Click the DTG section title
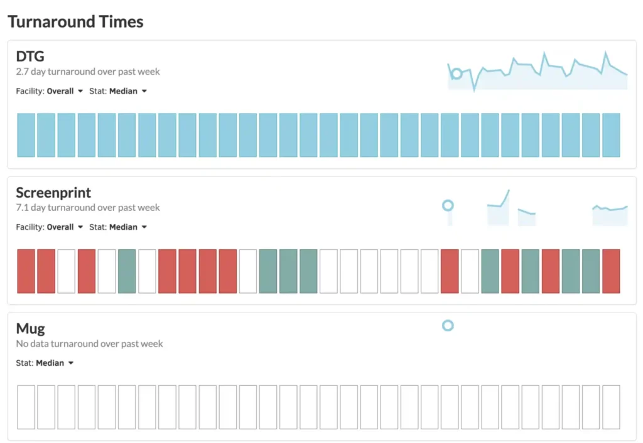The image size is (643, 443). click(30, 56)
